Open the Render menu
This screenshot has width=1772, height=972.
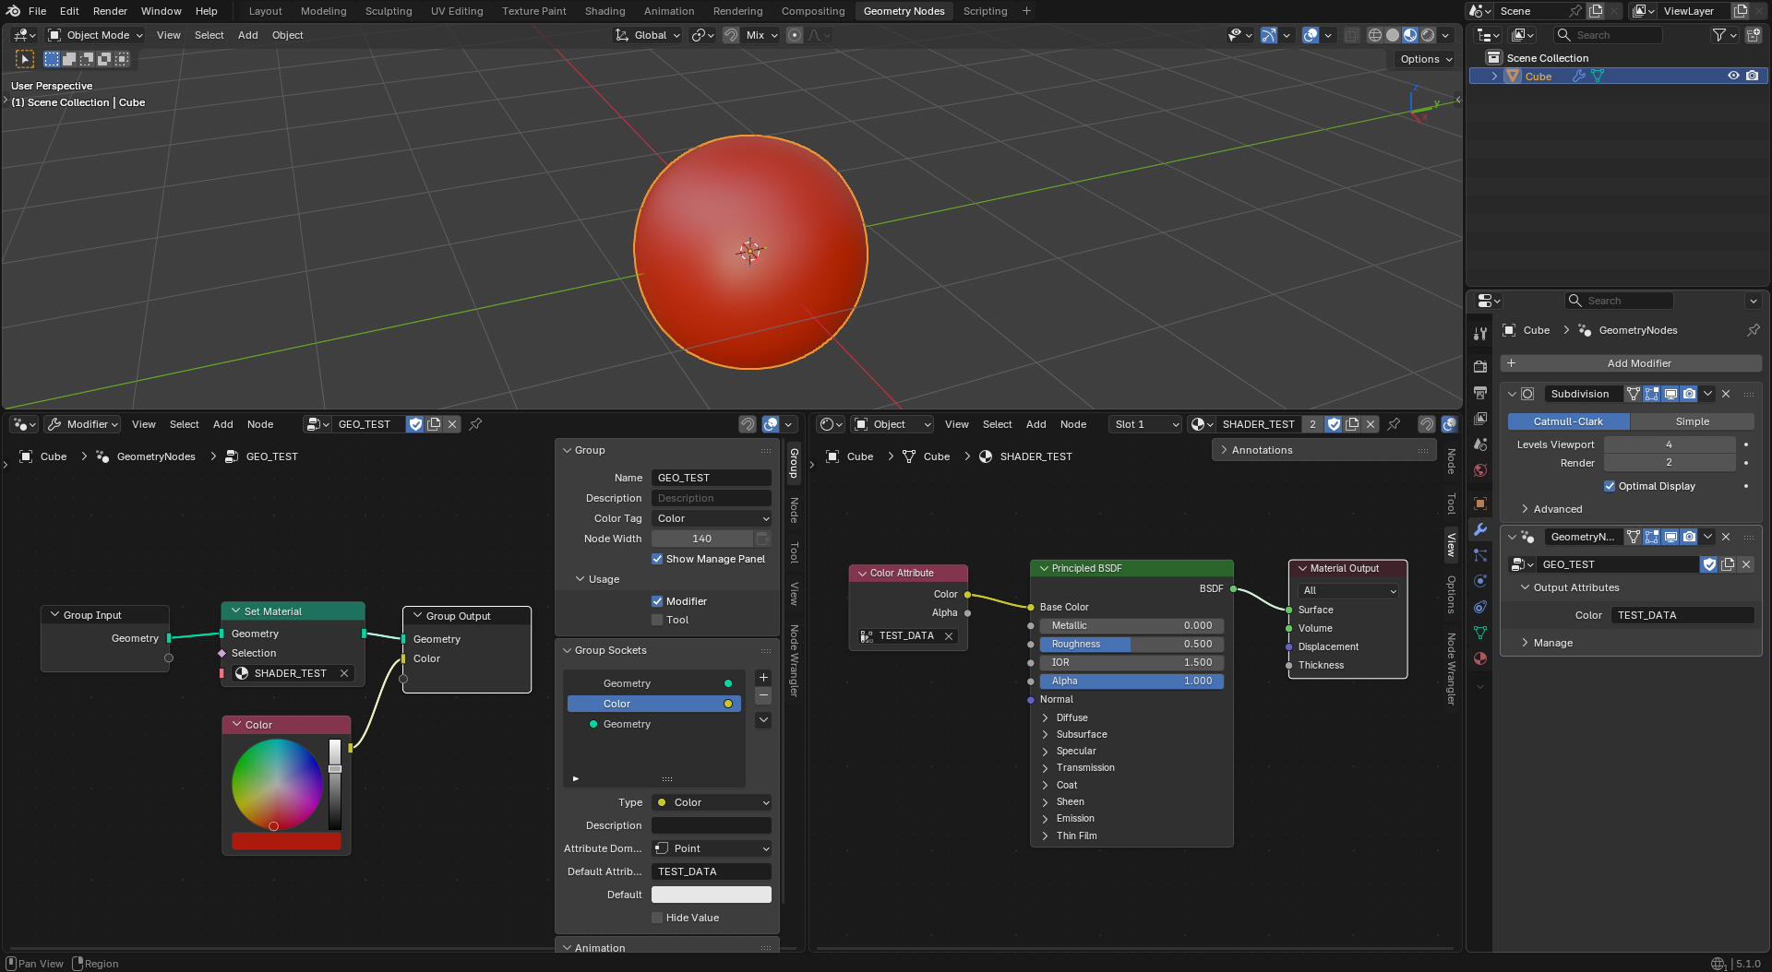click(x=110, y=11)
